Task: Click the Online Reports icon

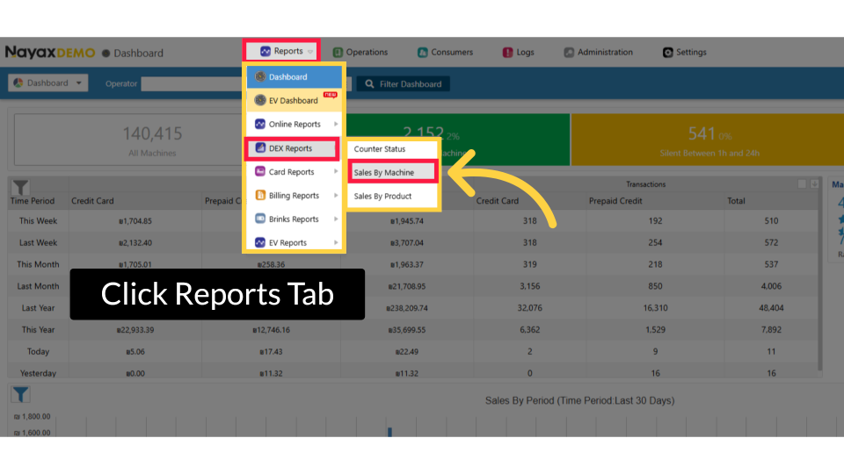Action: [260, 124]
